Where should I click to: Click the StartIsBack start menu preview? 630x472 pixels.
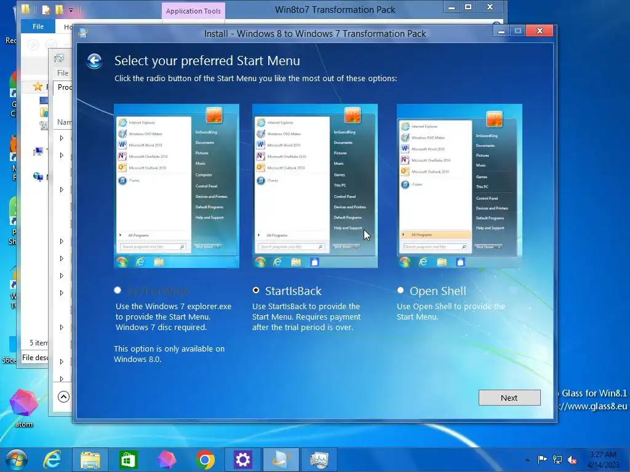pos(314,186)
